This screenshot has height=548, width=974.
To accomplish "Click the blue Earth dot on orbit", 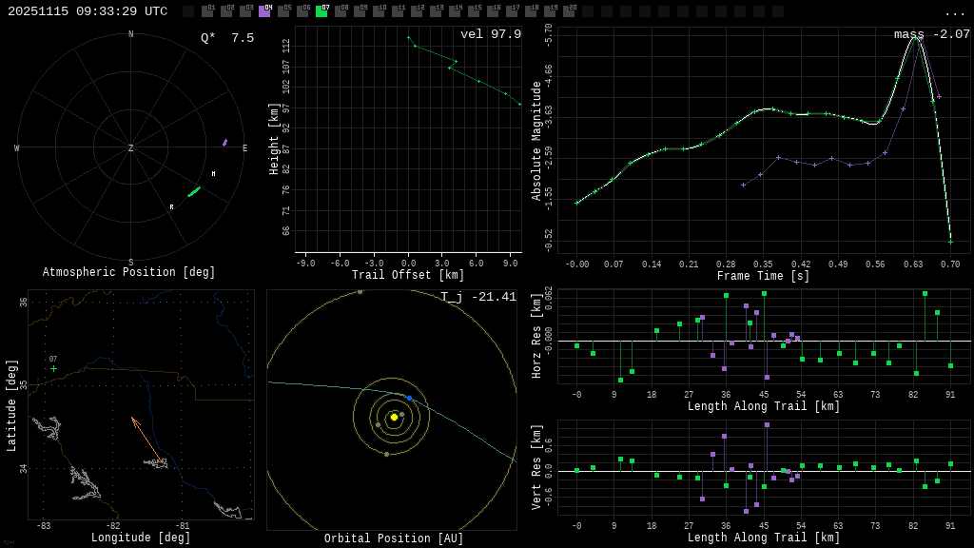I will pyautogui.click(x=410, y=398).
